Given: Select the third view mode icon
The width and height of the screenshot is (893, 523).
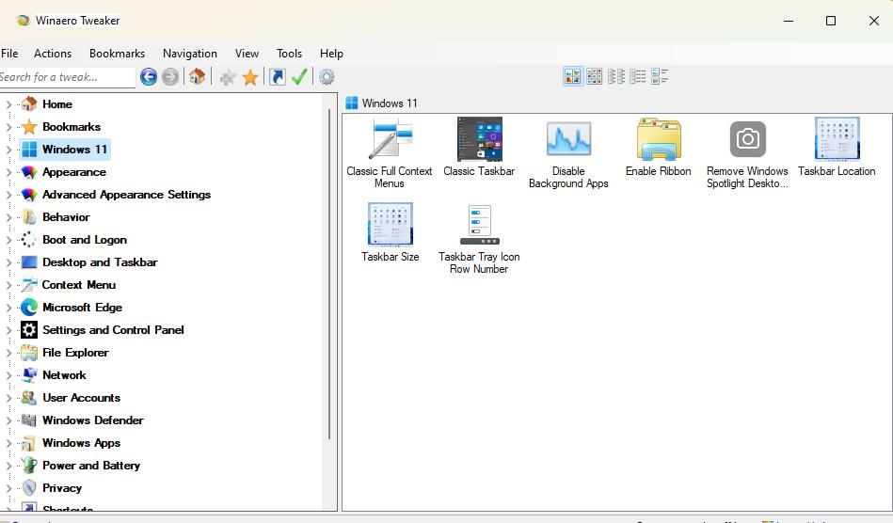Looking at the screenshot, I should (616, 75).
